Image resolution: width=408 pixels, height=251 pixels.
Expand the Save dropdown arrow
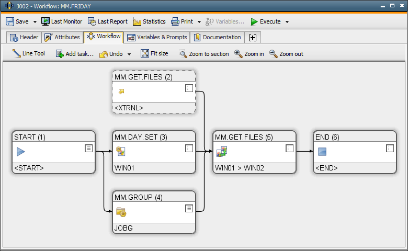coord(35,22)
